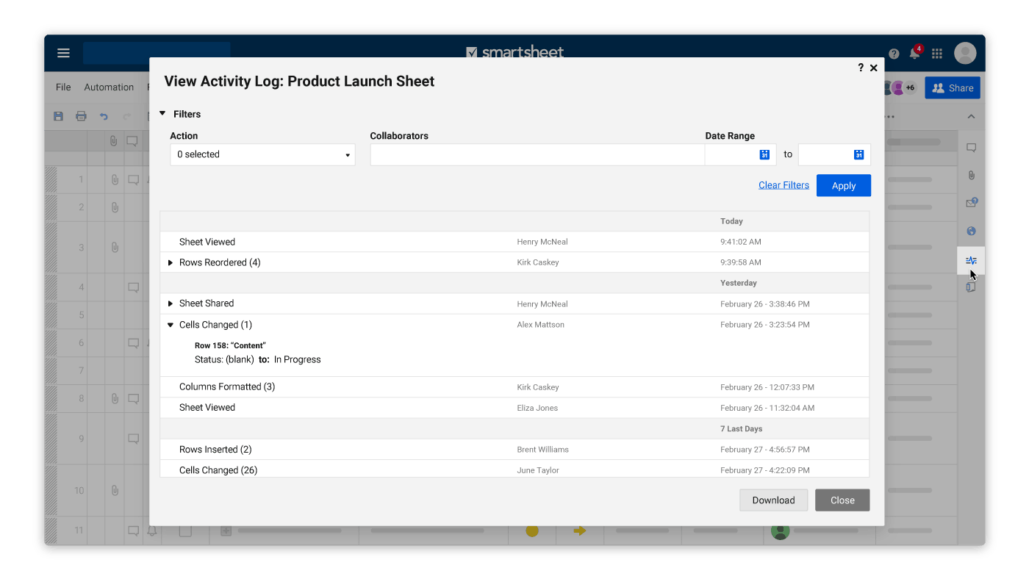This screenshot has height=579, width=1029.
Task: Click the yellow arrow symbol in row 11
Action: tap(580, 531)
